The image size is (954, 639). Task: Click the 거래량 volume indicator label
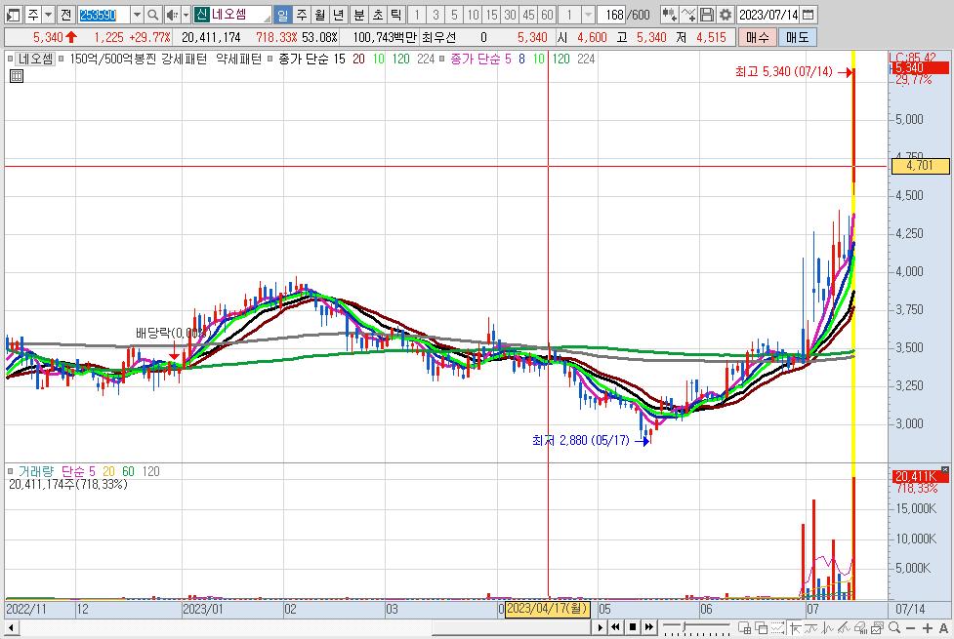point(36,471)
